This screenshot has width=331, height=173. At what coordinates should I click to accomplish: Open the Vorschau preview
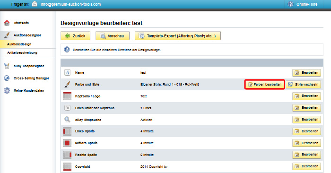click(113, 36)
